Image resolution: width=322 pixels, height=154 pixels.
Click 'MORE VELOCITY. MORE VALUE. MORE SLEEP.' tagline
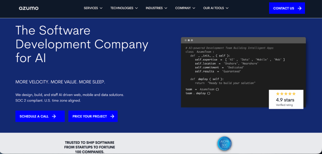60,82
